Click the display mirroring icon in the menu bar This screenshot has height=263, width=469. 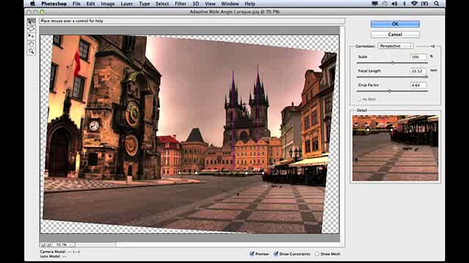pos(374,4)
